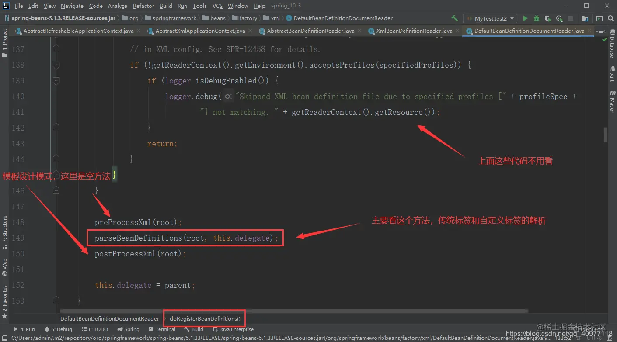
Task: Open the Debug tool window
Action: [x=58, y=329]
